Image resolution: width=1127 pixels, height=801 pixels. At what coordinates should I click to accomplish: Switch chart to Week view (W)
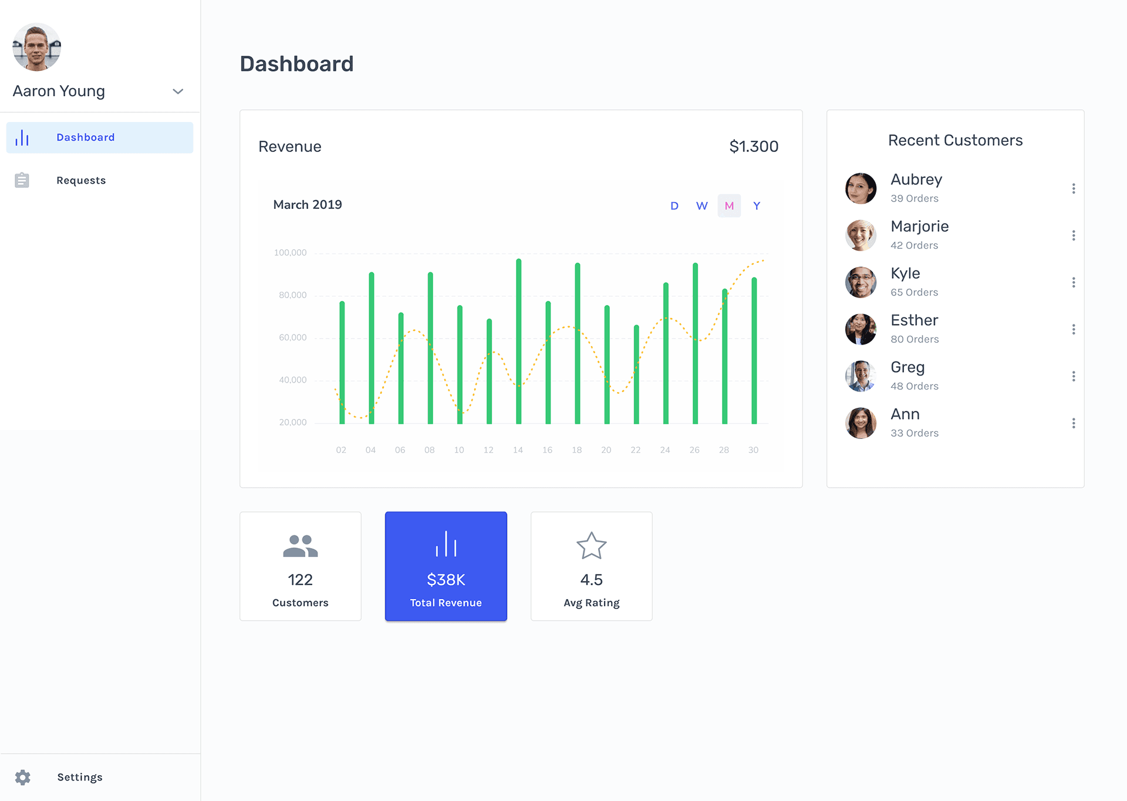tap(701, 206)
